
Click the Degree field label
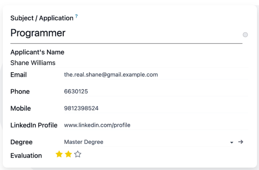[21, 142]
